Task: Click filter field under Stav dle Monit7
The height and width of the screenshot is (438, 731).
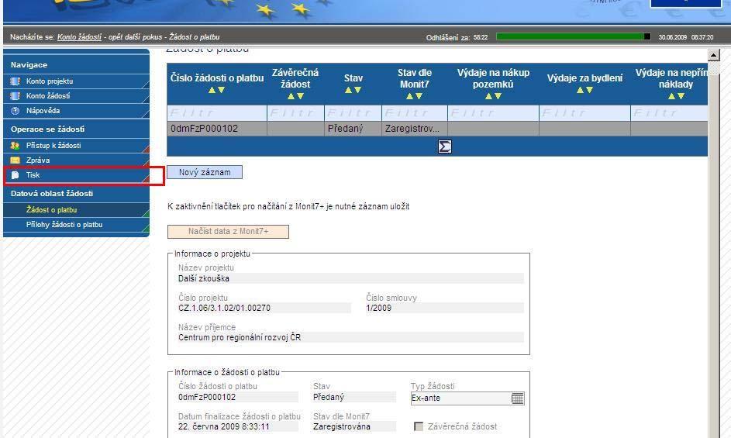Action: pos(415,113)
